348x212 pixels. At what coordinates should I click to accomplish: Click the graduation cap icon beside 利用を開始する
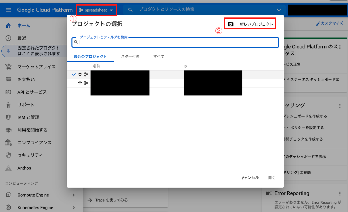click(x=8, y=130)
